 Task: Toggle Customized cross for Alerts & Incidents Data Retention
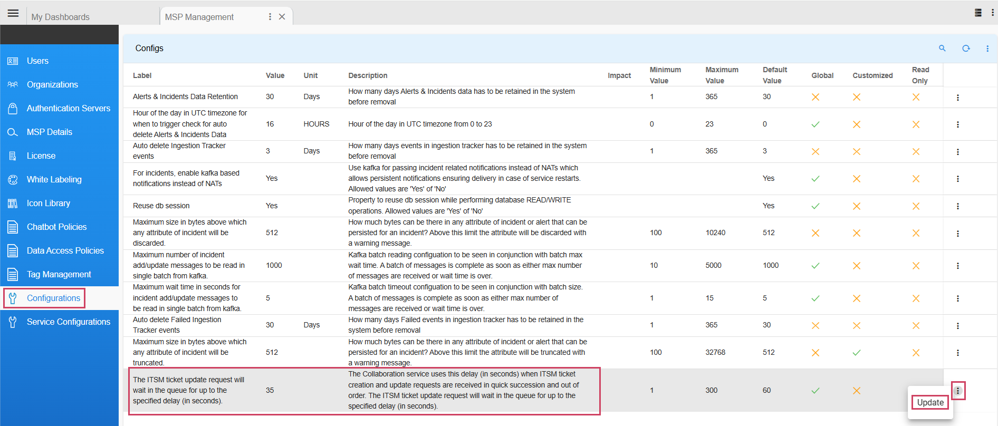(x=856, y=97)
